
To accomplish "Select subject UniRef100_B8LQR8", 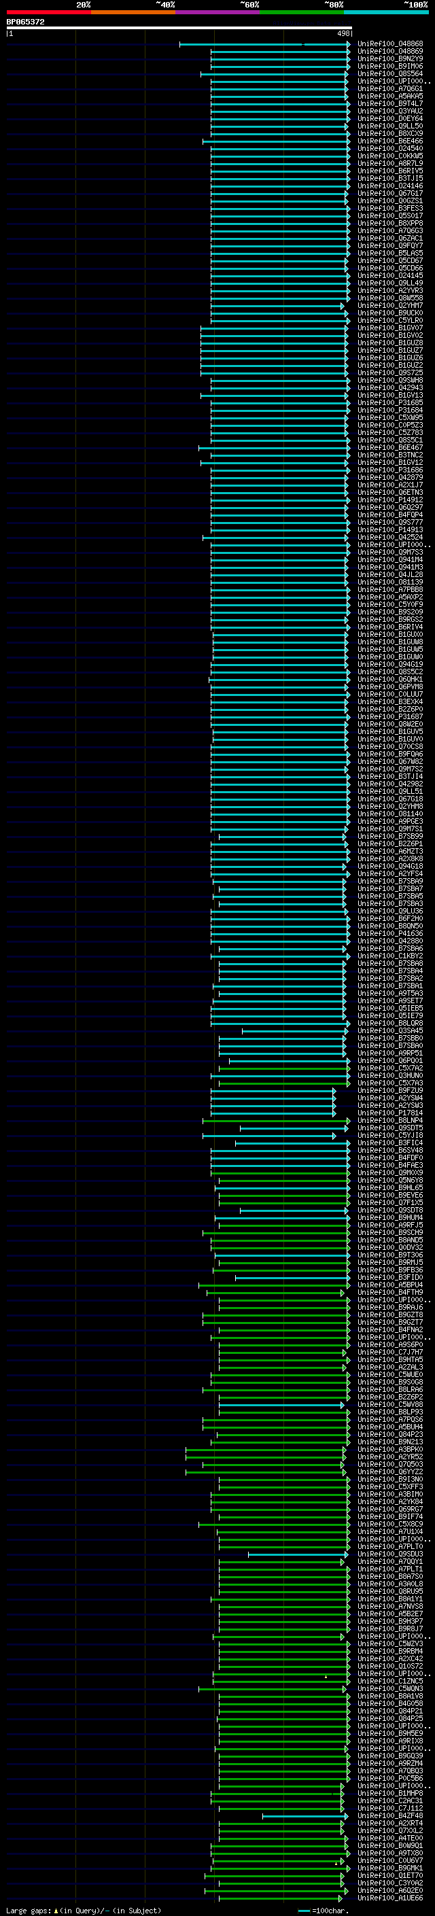I will pos(390,1024).
